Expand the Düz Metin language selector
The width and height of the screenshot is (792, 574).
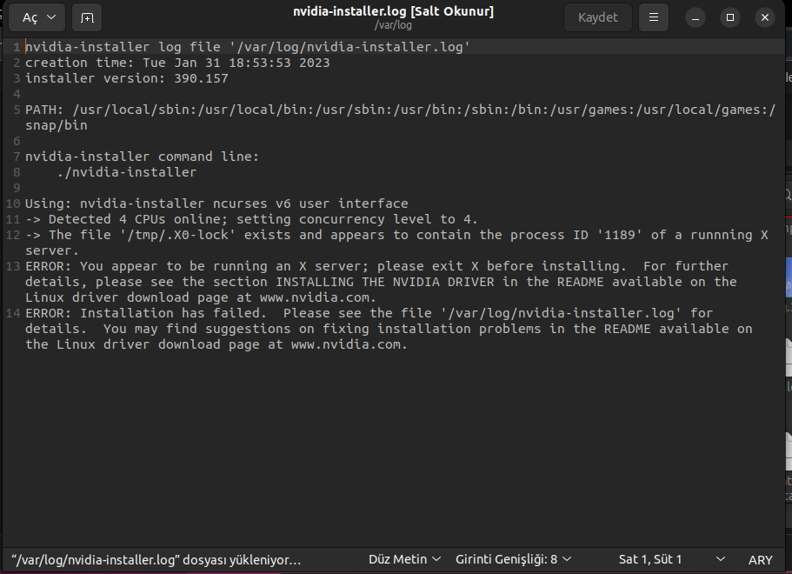405,559
